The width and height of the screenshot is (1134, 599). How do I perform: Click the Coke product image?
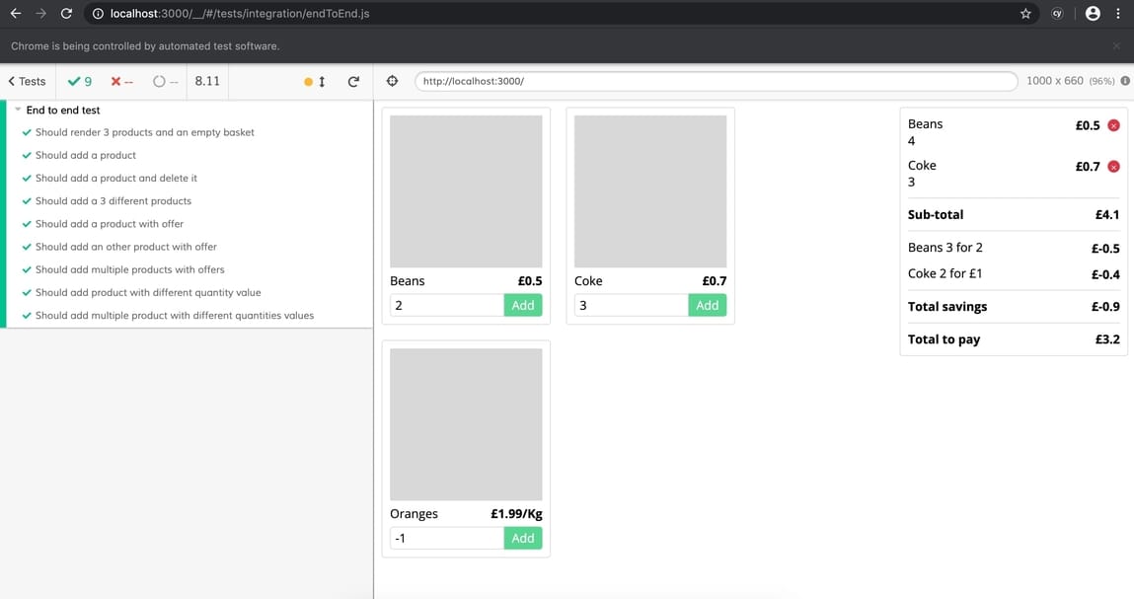point(650,191)
